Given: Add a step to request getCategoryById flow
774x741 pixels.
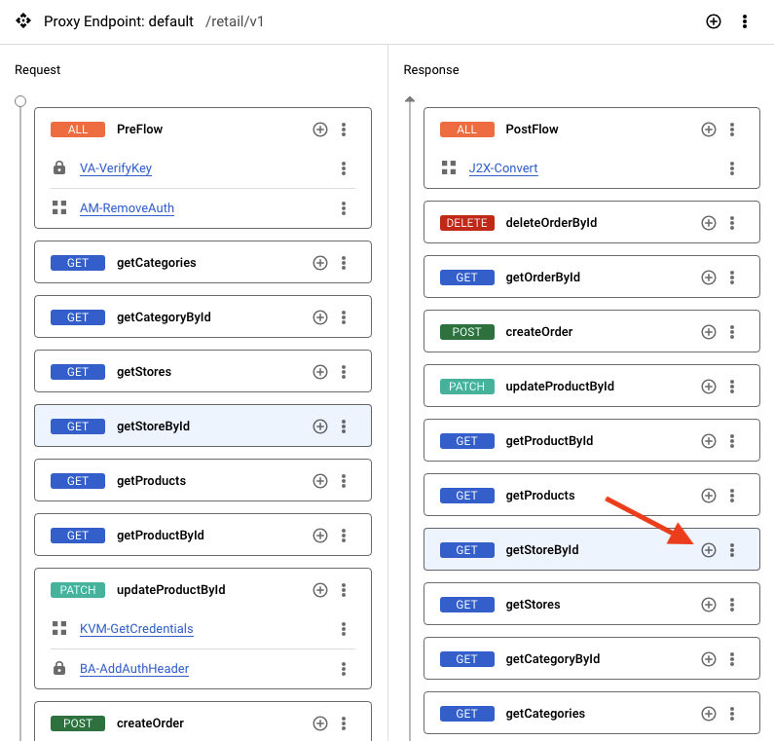Looking at the screenshot, I should tap(320, 316).
